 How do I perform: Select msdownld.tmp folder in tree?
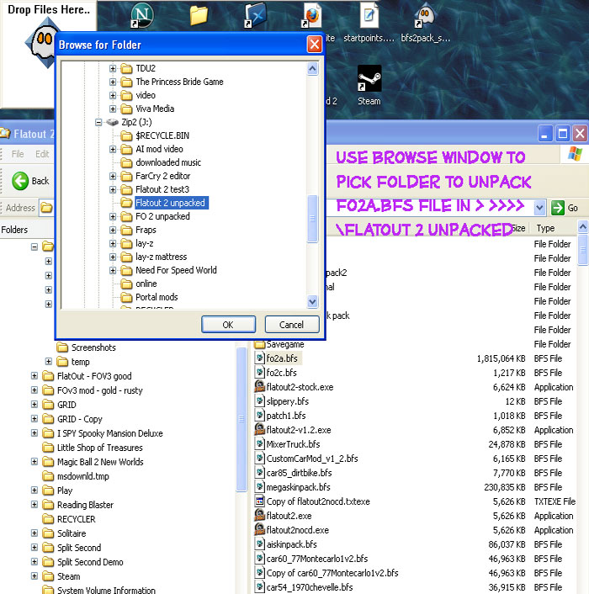83,476
